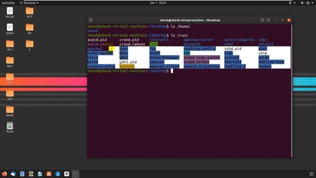
Task: Open a new tab in the terminal
Action: [x=91, y=20]
